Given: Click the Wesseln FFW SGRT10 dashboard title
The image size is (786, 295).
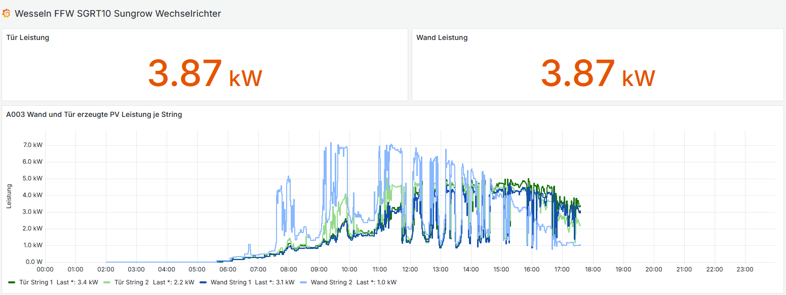Looking at the screenshot, I should (117, 14).
